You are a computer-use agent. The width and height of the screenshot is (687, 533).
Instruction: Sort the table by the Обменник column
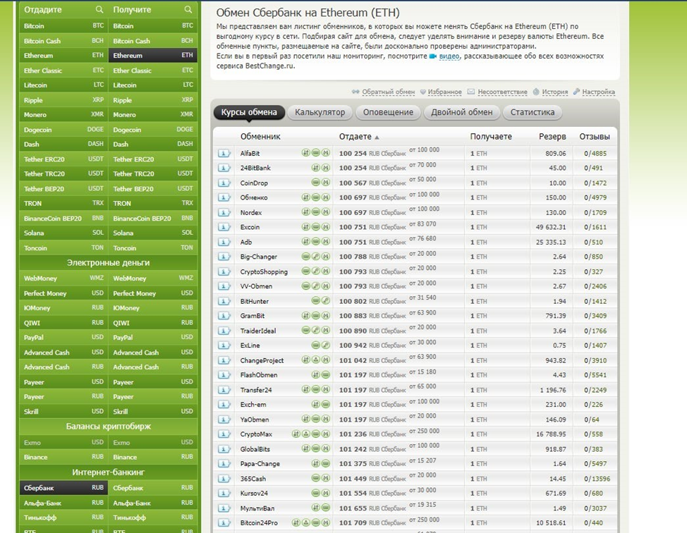(x=260, y=137)
